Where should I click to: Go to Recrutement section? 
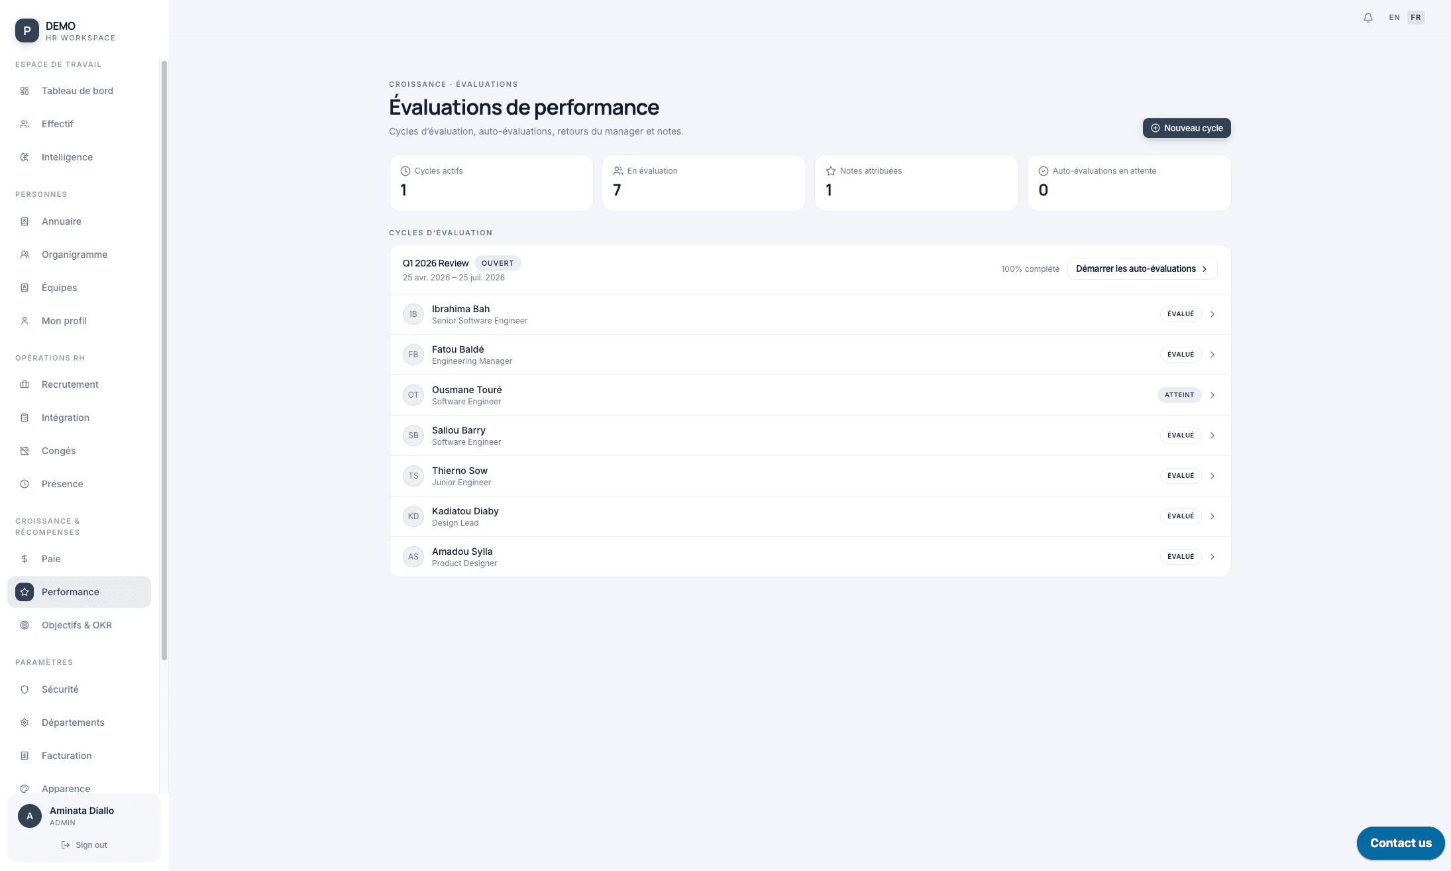[x=79, y=384]
